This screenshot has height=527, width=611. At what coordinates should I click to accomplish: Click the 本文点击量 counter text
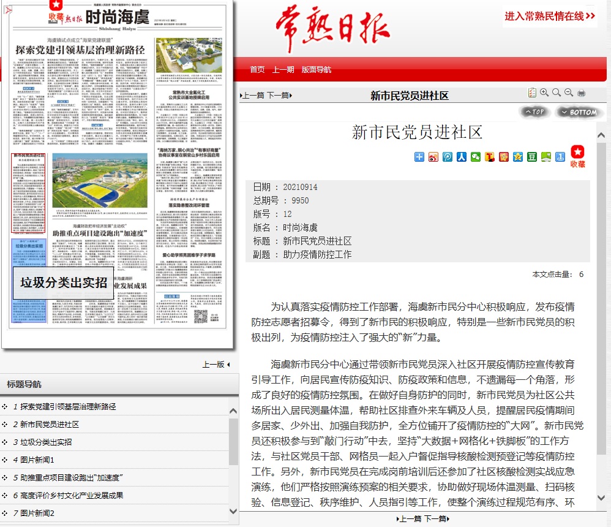coord(558,275)
